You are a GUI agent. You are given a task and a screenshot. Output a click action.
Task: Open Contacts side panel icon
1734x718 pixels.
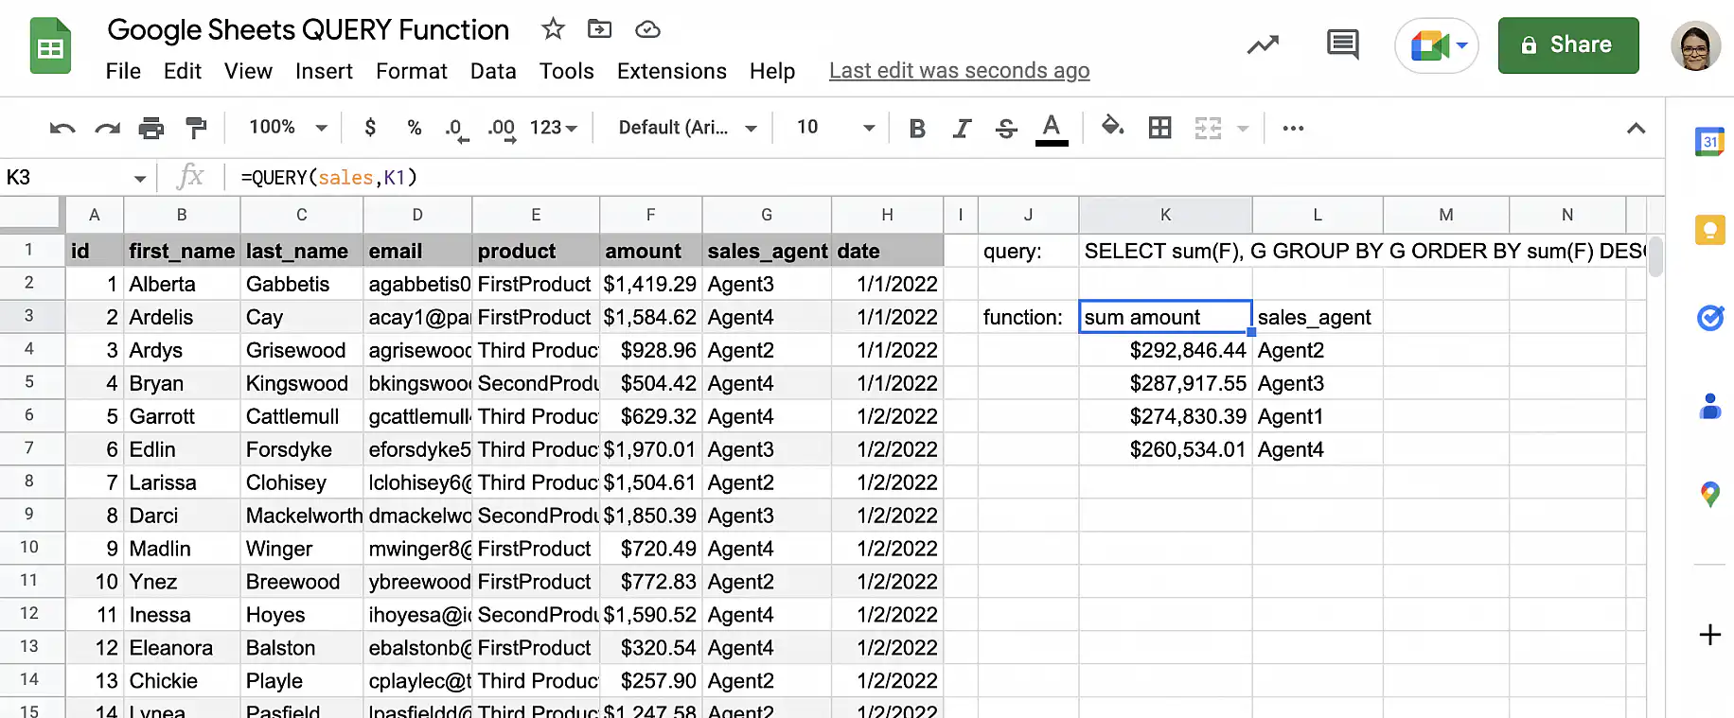1709,406
